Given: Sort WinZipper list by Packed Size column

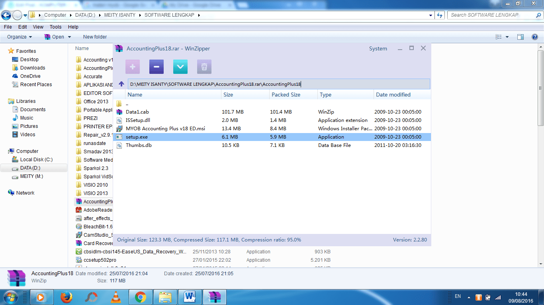Looking at the screenshot, I should (294, 95).
